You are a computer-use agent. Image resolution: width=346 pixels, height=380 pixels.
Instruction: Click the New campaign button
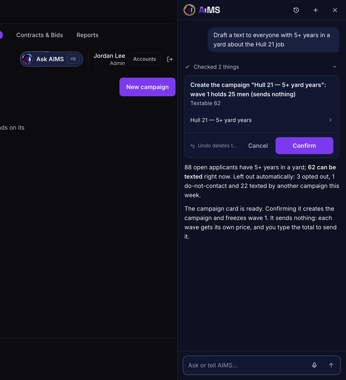click(148, 87)
